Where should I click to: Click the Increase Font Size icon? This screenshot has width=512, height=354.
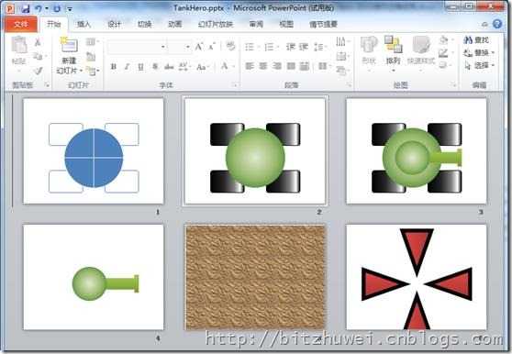(x=199, y=47)
